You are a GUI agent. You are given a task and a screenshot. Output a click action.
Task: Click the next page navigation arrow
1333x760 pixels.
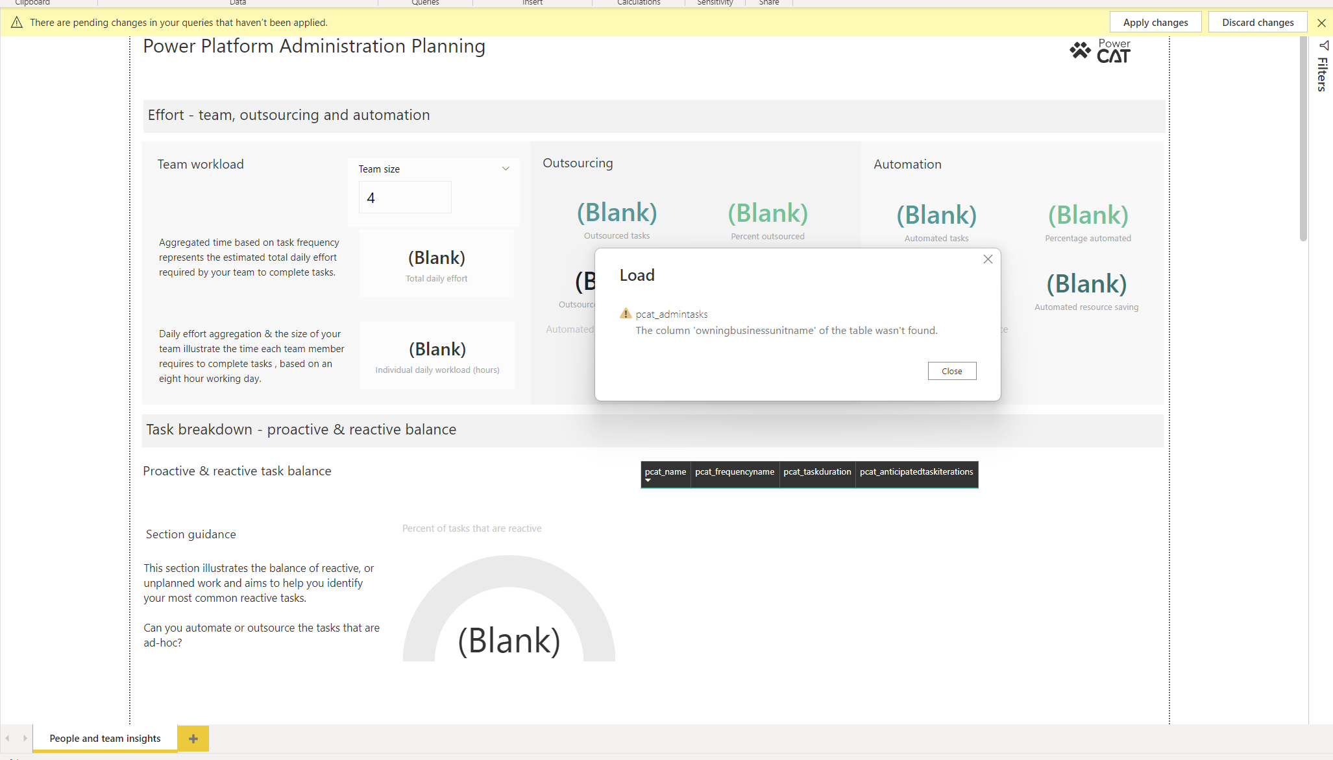[25, 738]
